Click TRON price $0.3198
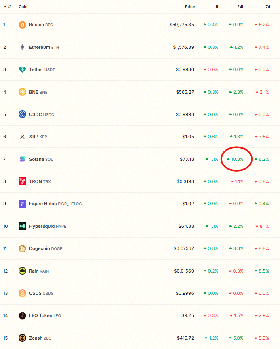 pyautogui.click(x=185, y=181)
